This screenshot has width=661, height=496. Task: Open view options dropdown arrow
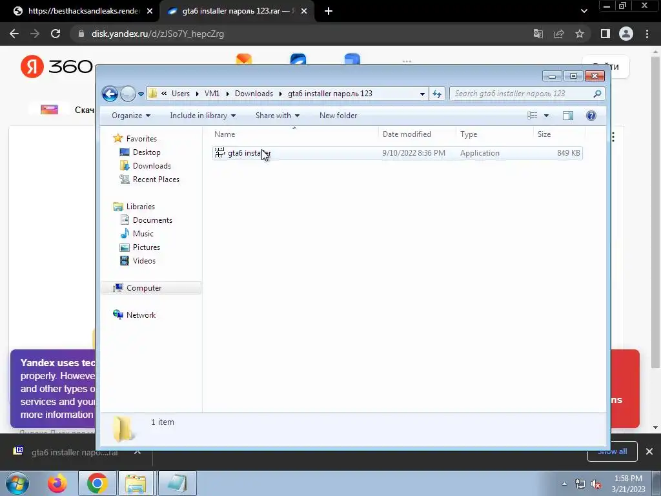click(x=546, y=116)
